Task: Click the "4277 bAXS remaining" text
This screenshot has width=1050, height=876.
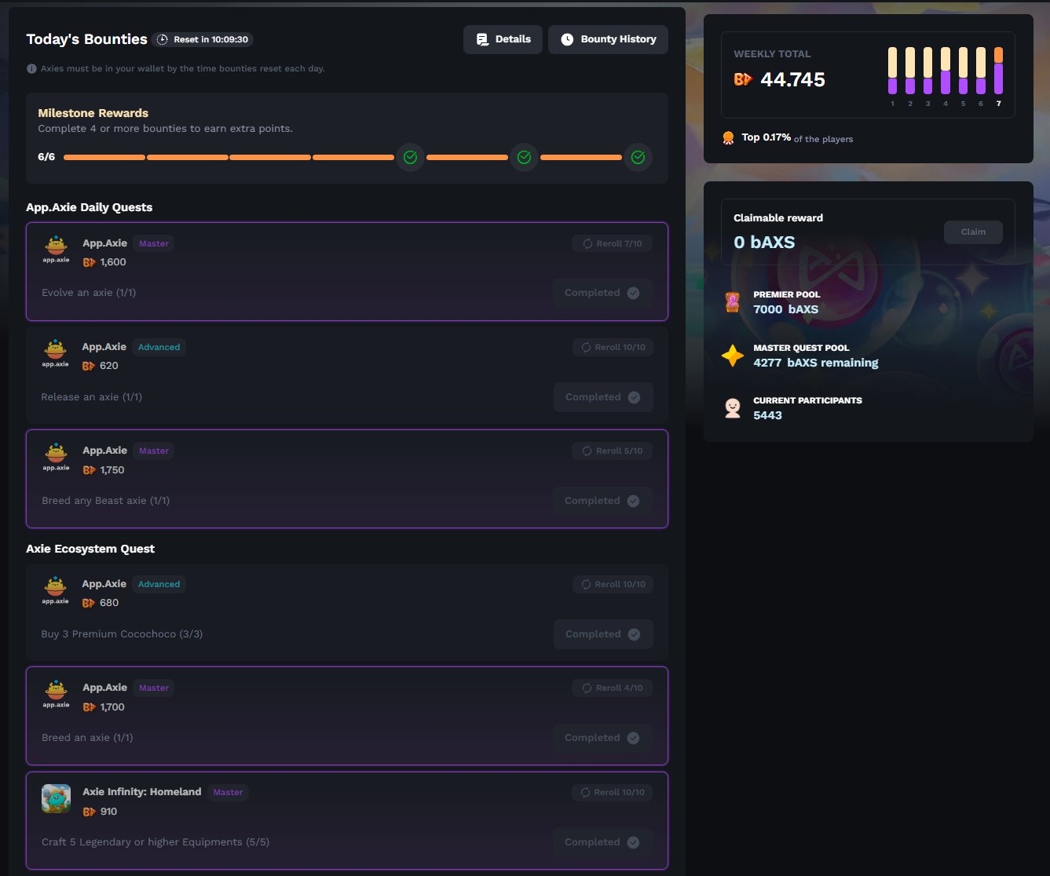Action: [x=816, y=363]
